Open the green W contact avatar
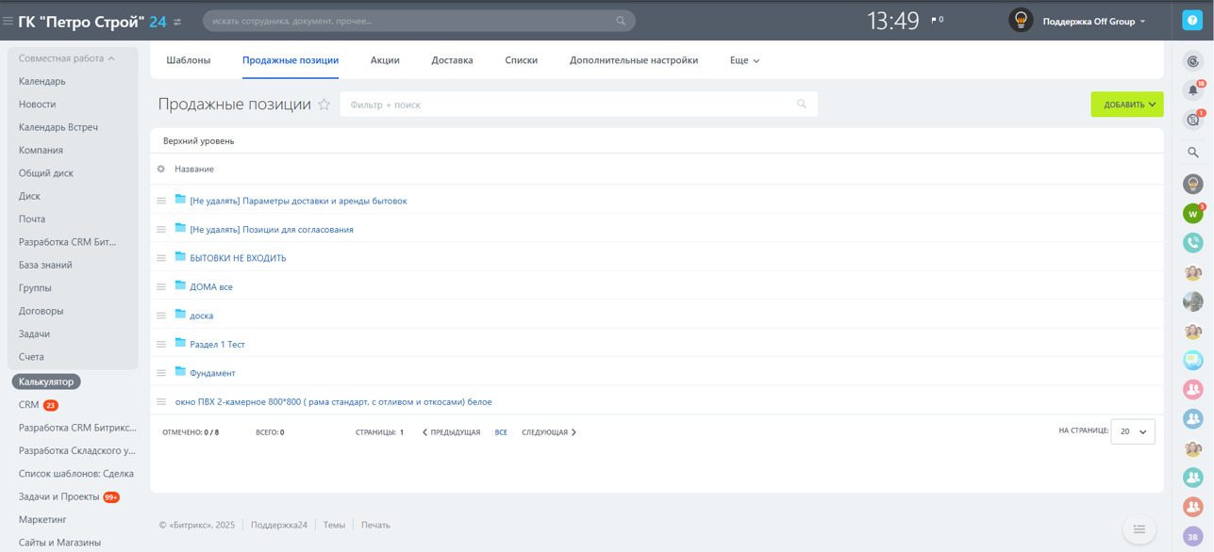Image resolution: width=1214 pixels, height=552 pixels. point(1193,214)
